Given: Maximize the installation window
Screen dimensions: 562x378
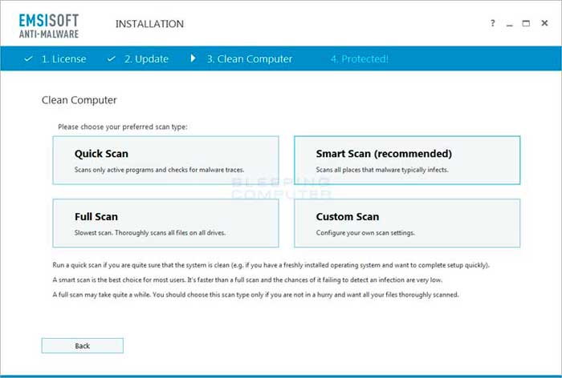Looking at the screenshot, I should pyautogui.click(x=526, y=23).
